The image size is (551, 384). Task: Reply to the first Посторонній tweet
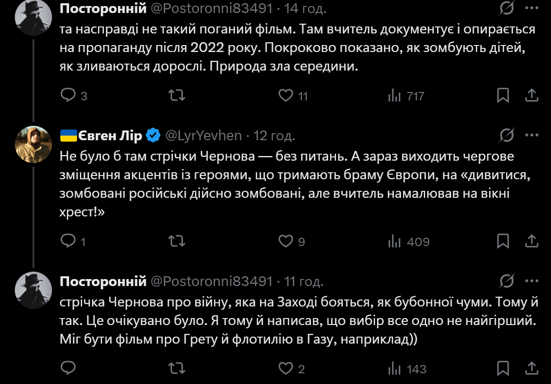coord(68,95)
